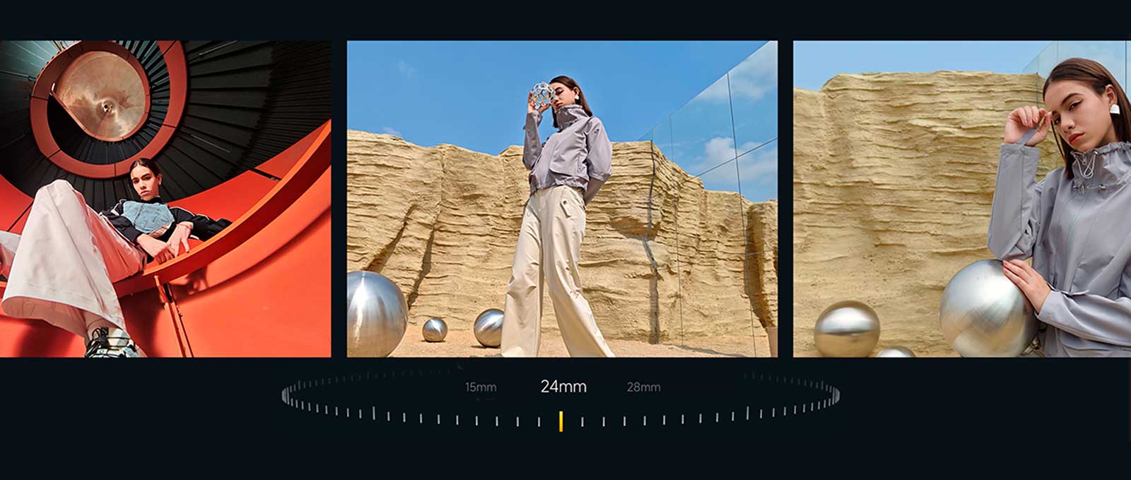Click the yellow indicator tick on the dial
The height and width of the screenshot is (480, 1131).
tap(561, 421)
